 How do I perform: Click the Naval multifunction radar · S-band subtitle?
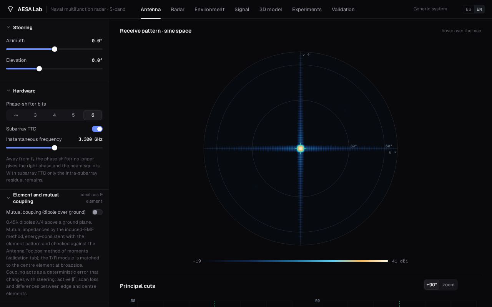pos(88,9)
